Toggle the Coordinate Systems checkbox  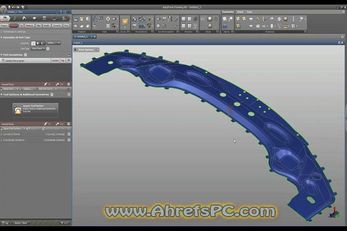[x=69, y=140]
